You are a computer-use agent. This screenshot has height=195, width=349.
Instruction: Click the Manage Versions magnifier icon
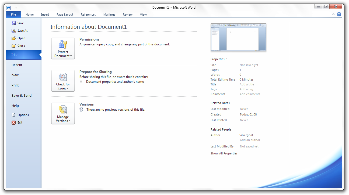(63, 110)
